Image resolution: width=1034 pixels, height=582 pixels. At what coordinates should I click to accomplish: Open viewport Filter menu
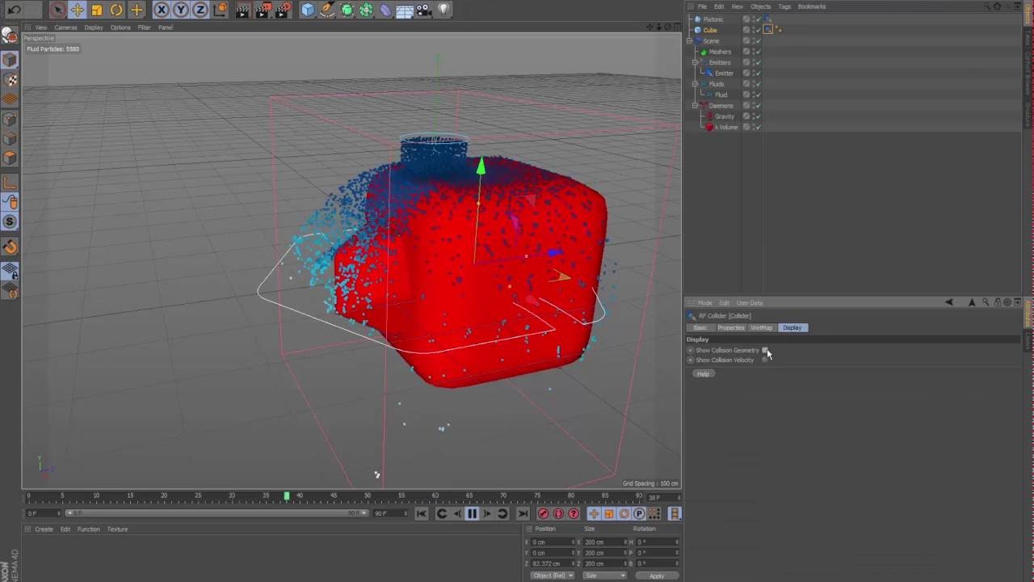coord(144,27)
